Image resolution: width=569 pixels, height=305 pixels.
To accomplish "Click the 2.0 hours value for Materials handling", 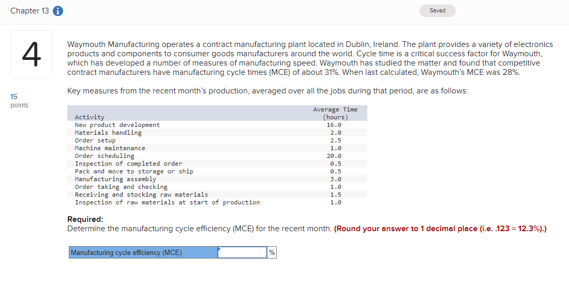I will [x=336, y=133].
